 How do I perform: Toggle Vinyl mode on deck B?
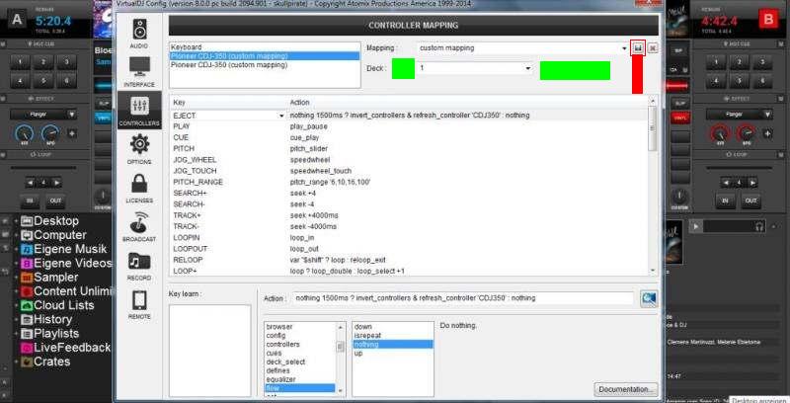[x=680, y=118]
